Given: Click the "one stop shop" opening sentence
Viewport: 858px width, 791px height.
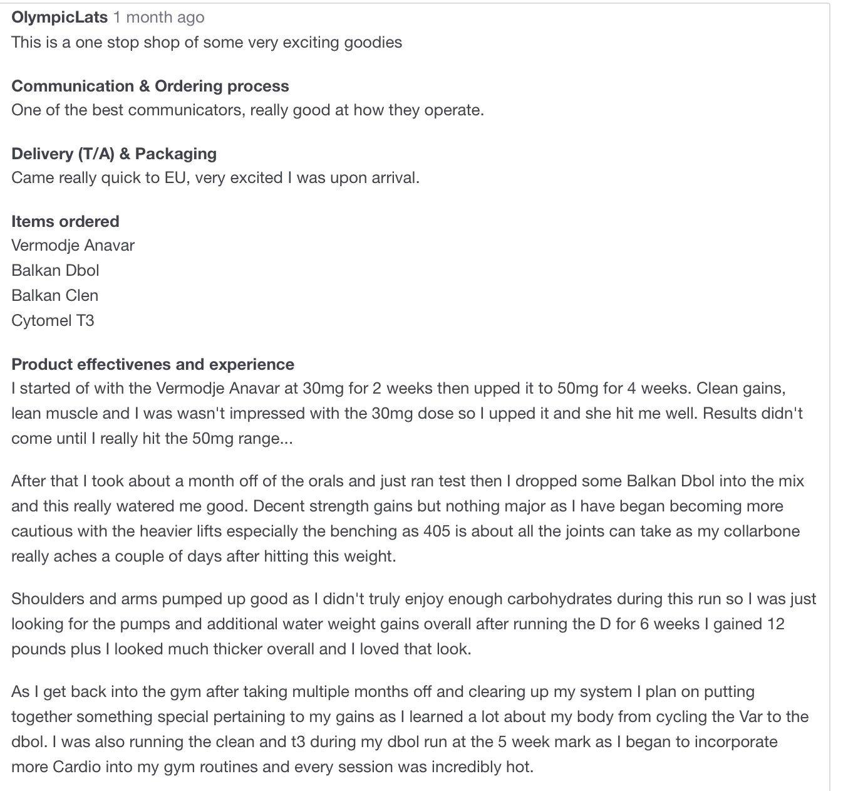Looking at the screenshot, I should click(207, 43).
